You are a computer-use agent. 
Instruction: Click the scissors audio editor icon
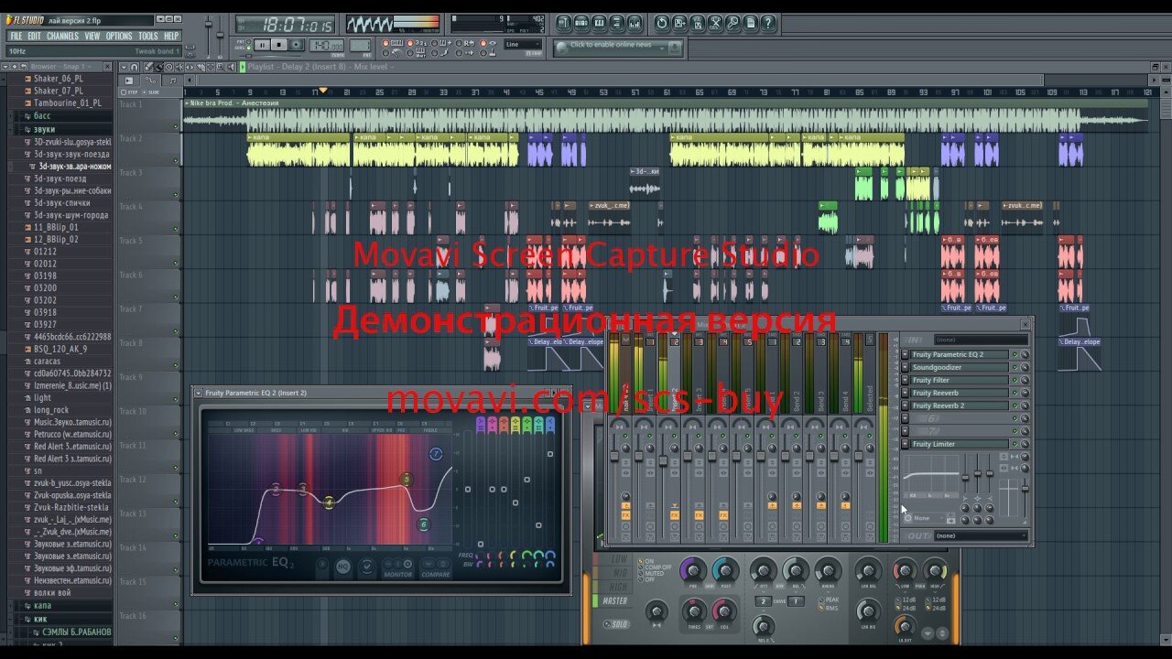(715, 23)
